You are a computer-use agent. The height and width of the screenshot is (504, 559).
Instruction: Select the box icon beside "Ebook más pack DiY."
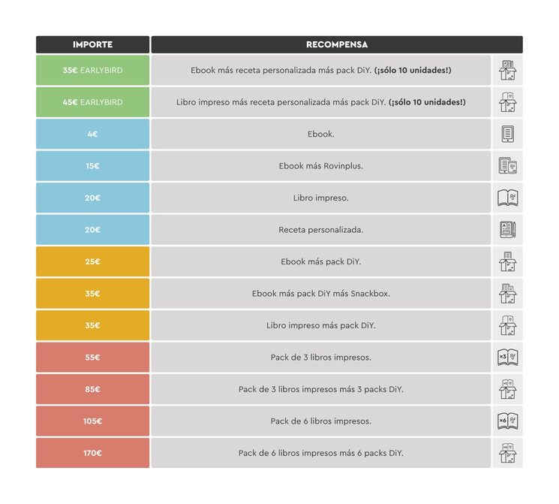tap(507, 262)
